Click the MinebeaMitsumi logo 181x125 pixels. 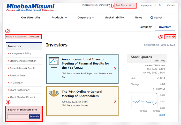[30, 7]
